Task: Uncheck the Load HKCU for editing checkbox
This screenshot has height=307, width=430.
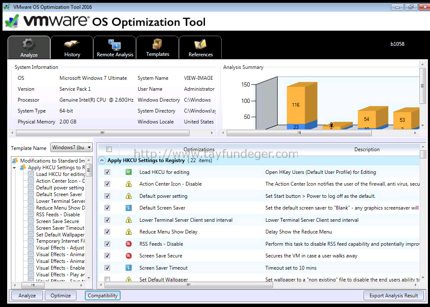Action: point(107,172)
